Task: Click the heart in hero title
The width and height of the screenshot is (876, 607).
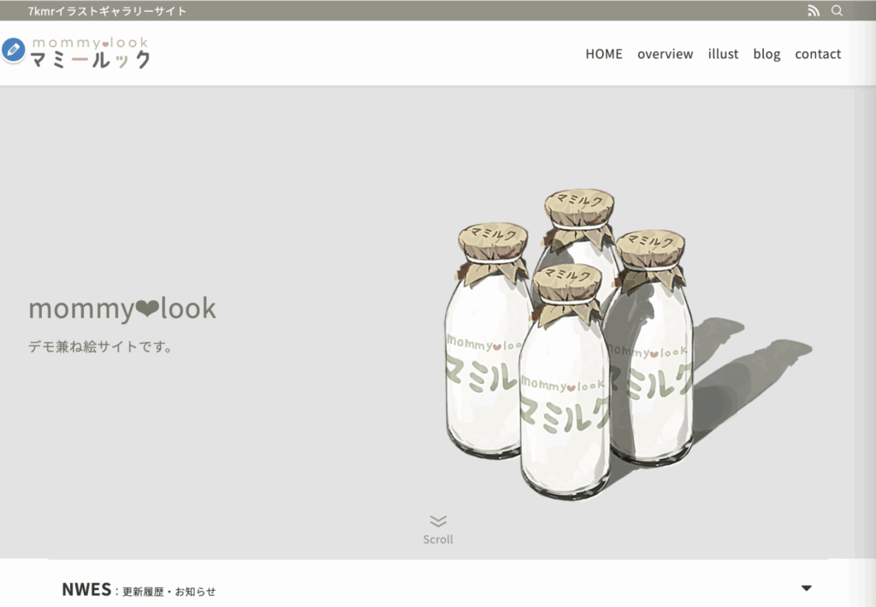Action: 147,309
